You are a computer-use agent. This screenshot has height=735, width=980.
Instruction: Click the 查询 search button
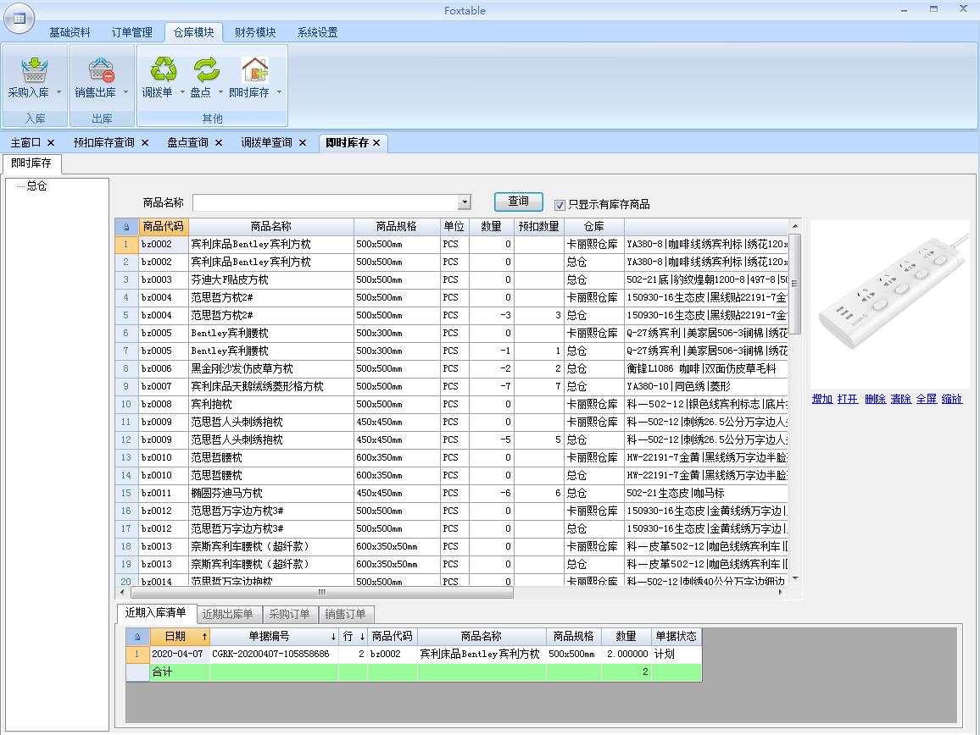(519, 202)
